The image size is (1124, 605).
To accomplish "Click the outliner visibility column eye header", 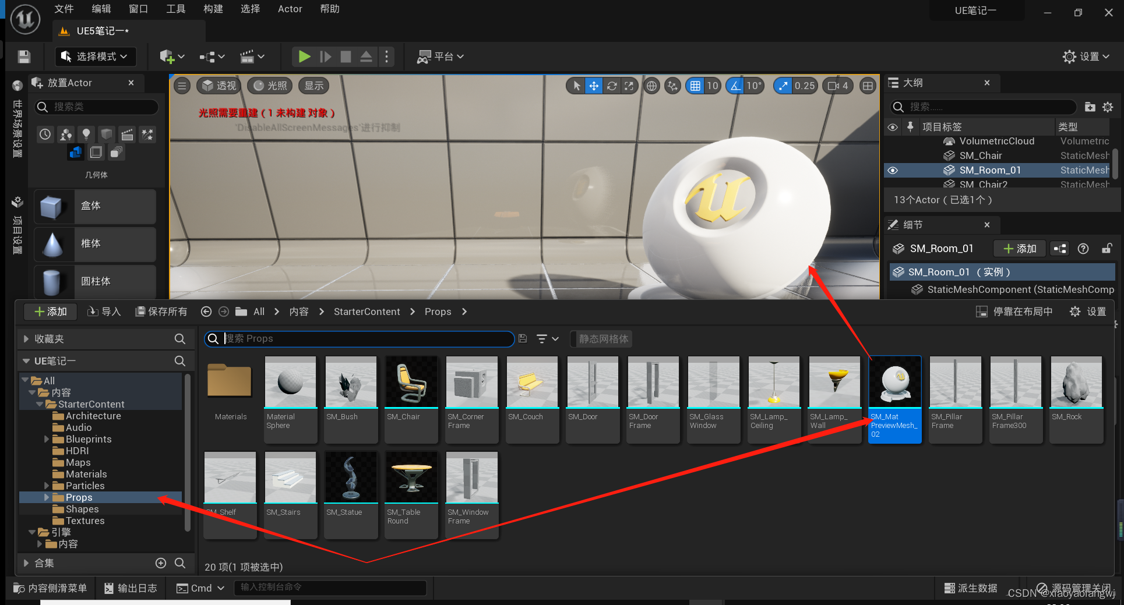I will [892, 127].
